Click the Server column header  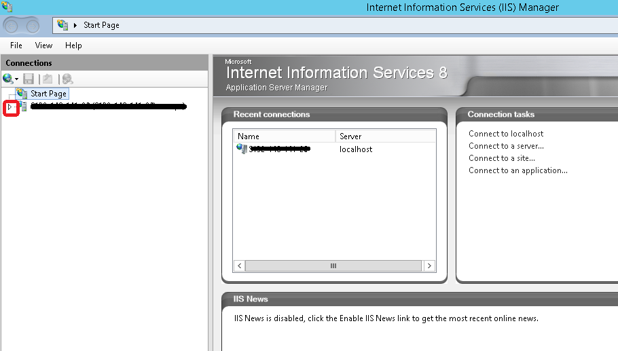click(x=386, y=136)
